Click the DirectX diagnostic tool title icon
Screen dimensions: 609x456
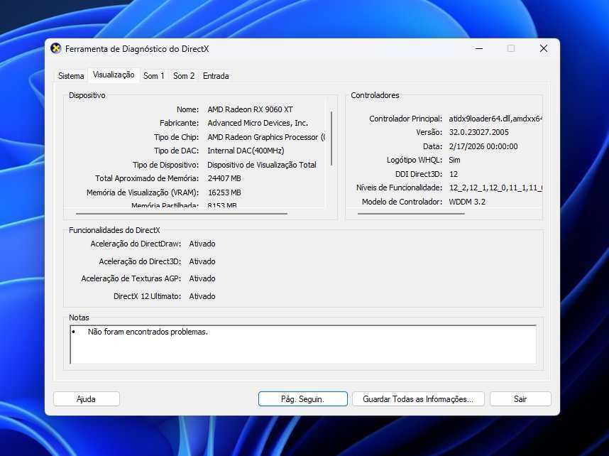pyautogui.click(x=56, y=48)
